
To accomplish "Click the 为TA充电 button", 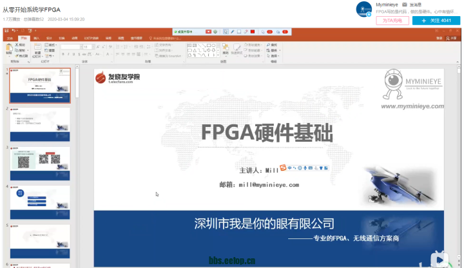I will tap(392, 21).
